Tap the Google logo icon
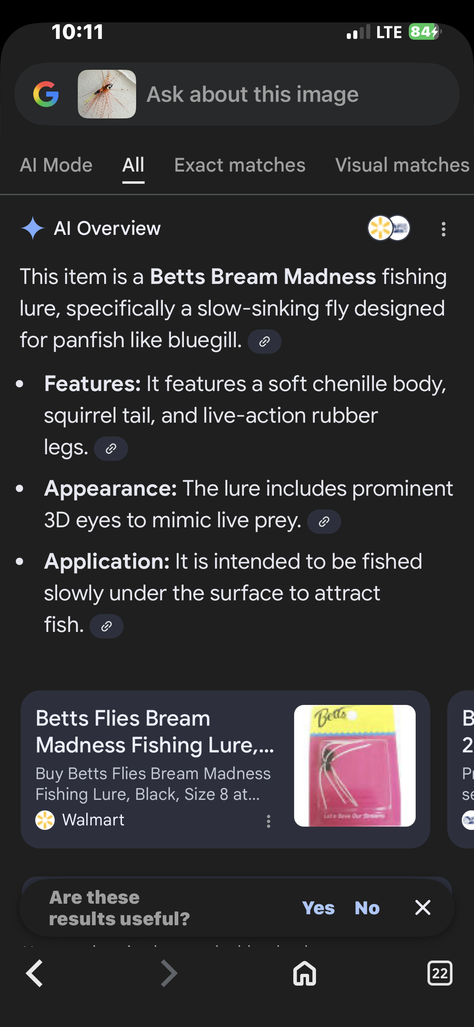 46,94
